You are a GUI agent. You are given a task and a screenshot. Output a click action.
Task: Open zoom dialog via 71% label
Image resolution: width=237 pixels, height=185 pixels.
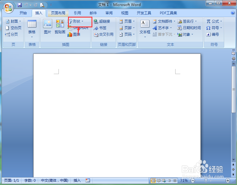point(184,181)
